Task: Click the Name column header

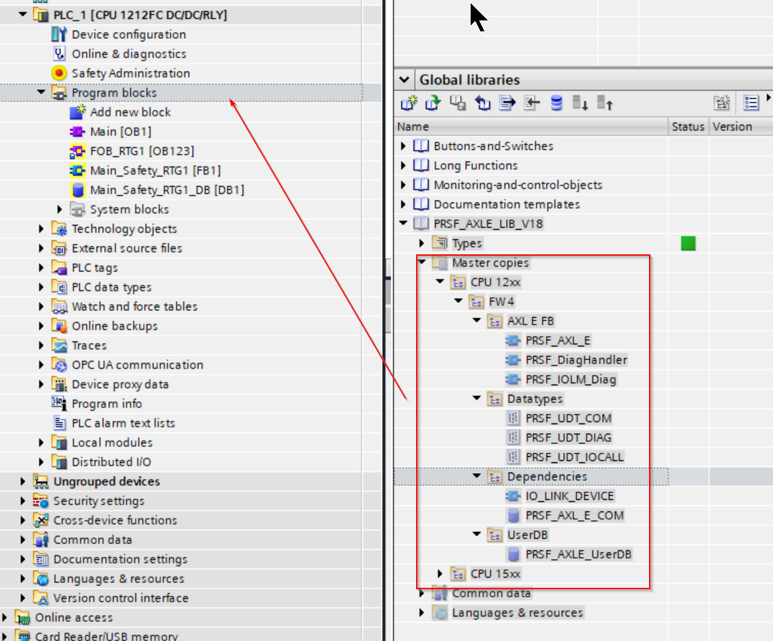Action: pos(531,127)
